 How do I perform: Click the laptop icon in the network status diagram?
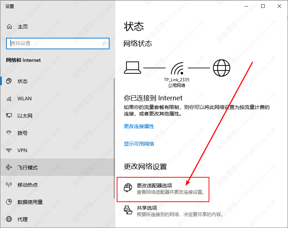[133, 68]
